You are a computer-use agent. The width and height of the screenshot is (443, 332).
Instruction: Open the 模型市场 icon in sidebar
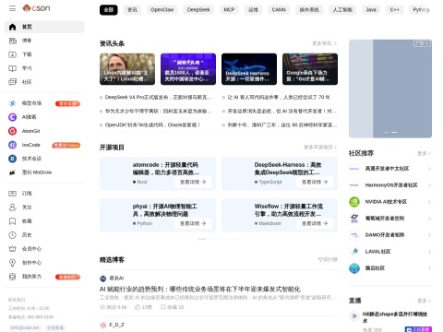coord(12,103)
